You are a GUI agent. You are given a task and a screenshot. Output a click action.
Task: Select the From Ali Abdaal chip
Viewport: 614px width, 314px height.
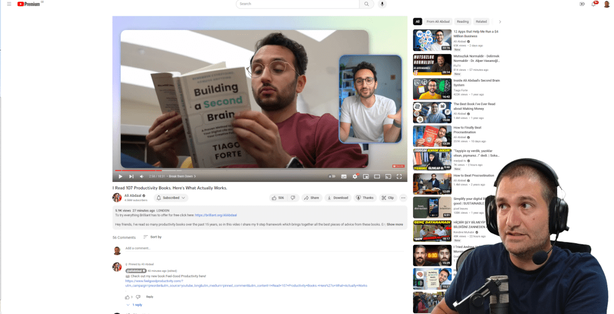[438, 22]
